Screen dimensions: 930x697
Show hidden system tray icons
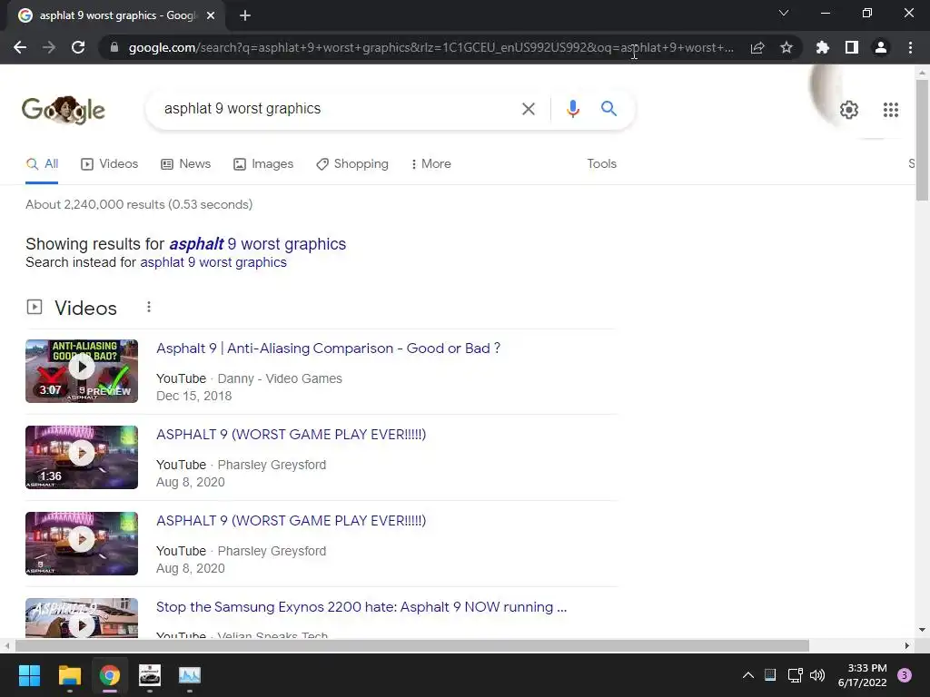[748, 675]
